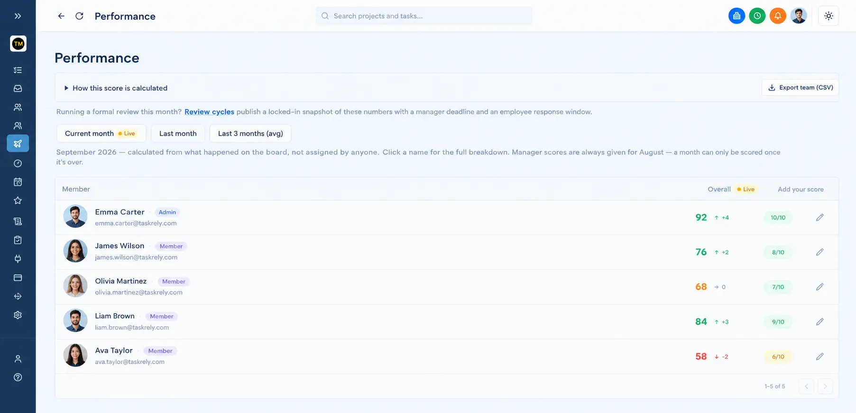The image size is (856, 413).
Task: Open the clipboard check icon in sidebar
Action: (x=18, y=240)
